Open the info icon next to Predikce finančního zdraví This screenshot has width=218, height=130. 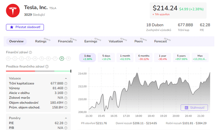click(x=47, y=66)
